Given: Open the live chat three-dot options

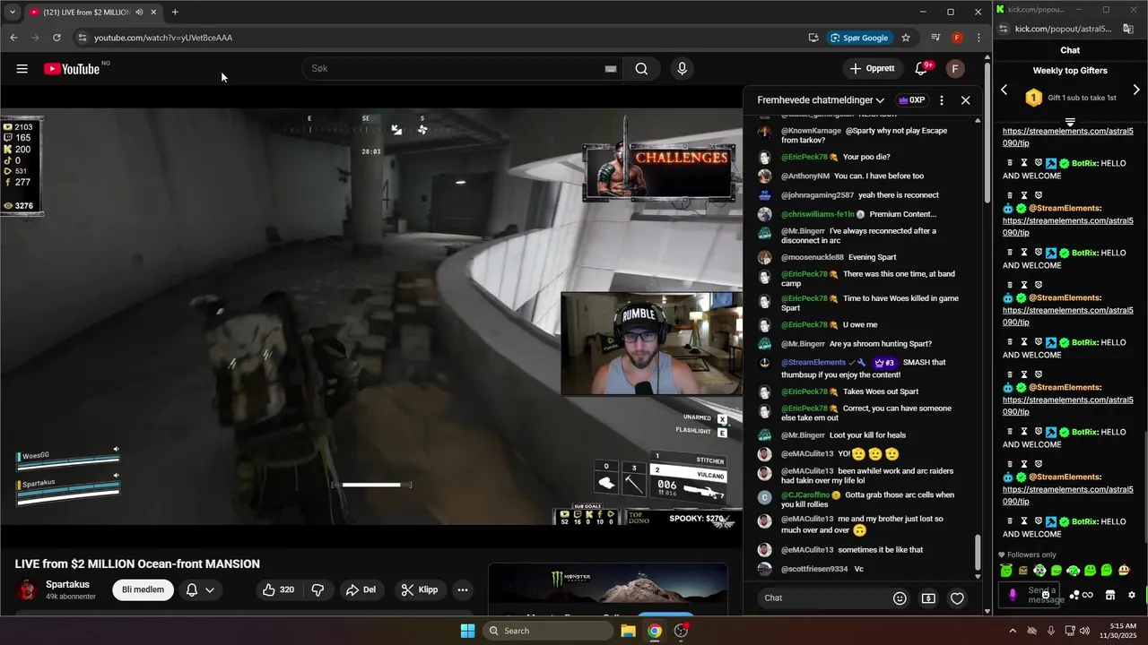Looking at the screenshot, I should point(941,100).
